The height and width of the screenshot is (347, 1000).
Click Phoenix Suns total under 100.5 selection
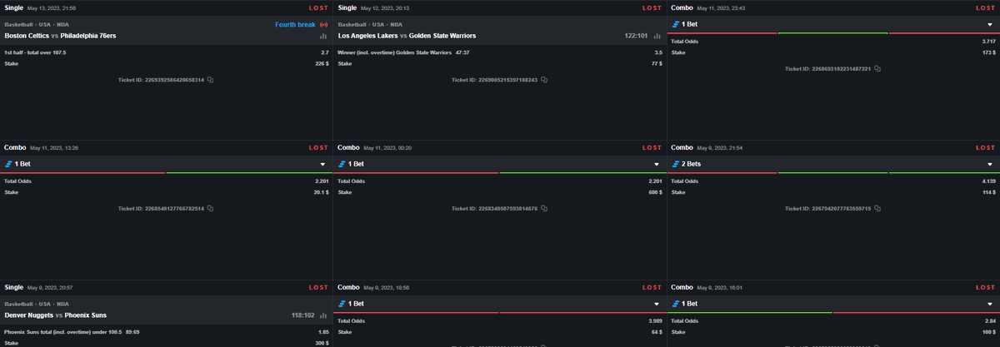point(72,332)
